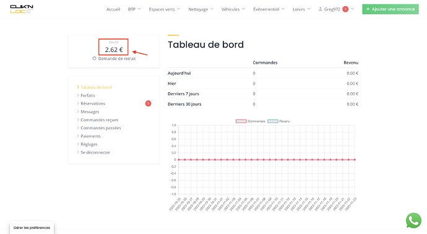
Task: Open Réglages in the sidebar
Action: pyautogui.click(x=88, y=144)
